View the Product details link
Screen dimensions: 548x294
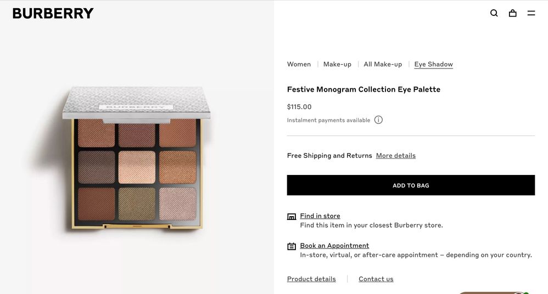(x=311, y=279)
